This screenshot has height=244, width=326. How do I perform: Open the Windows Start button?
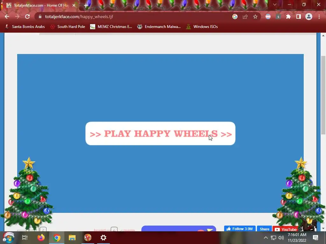9,238
